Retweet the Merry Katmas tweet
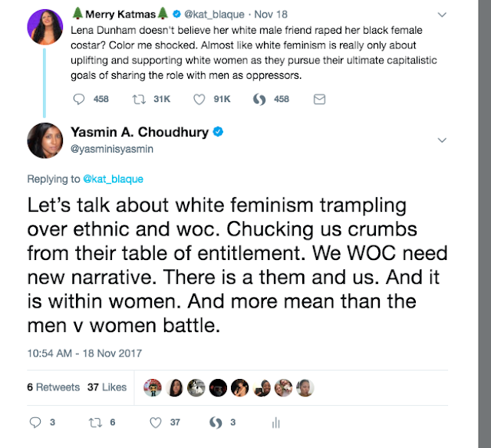This screenshot has width=491, height=448. (x=138, y=99)
